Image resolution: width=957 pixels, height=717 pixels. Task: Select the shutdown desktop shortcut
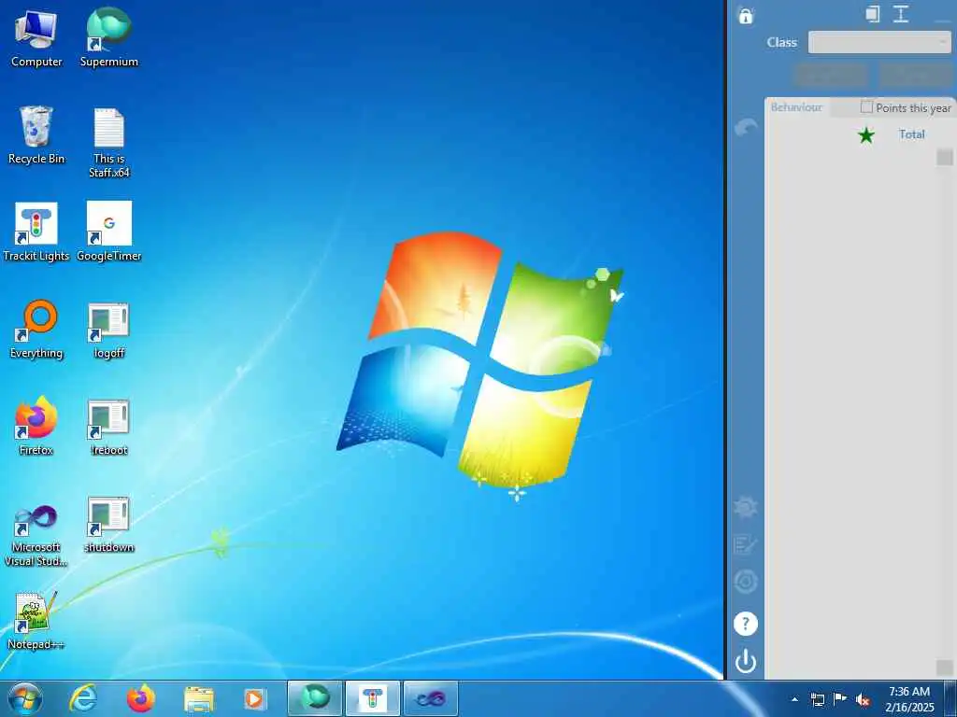[109, 524]
